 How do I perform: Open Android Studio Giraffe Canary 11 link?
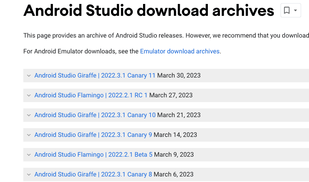click(x=95, y=76)
